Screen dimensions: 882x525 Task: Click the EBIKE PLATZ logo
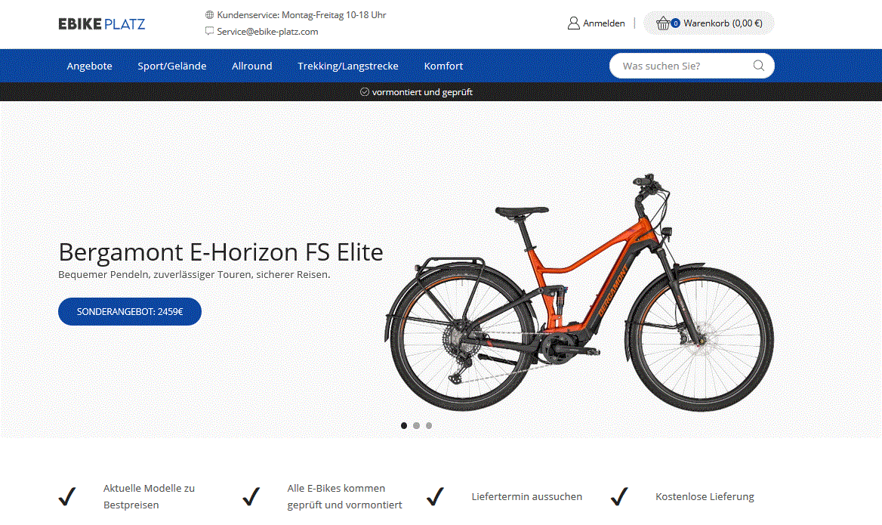click(x=102, y=23)
